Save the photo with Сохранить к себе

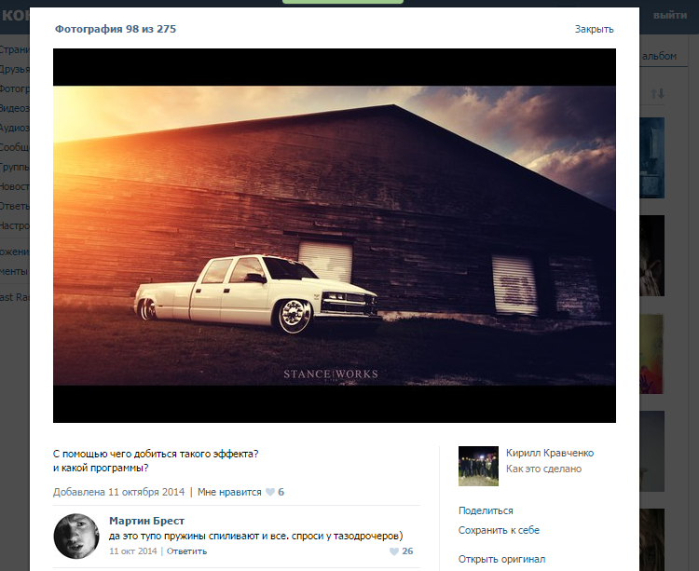tap(499, 530)
